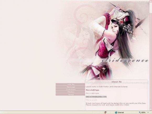The height and width of the screenshot is (114, 152).
Task: Click the 'THIS IS UNDERLINED TYPE' text
Action: click(x=96, y=97)
